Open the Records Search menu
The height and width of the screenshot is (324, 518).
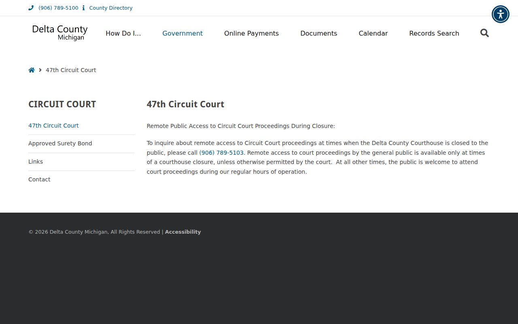tap(434, 33)
